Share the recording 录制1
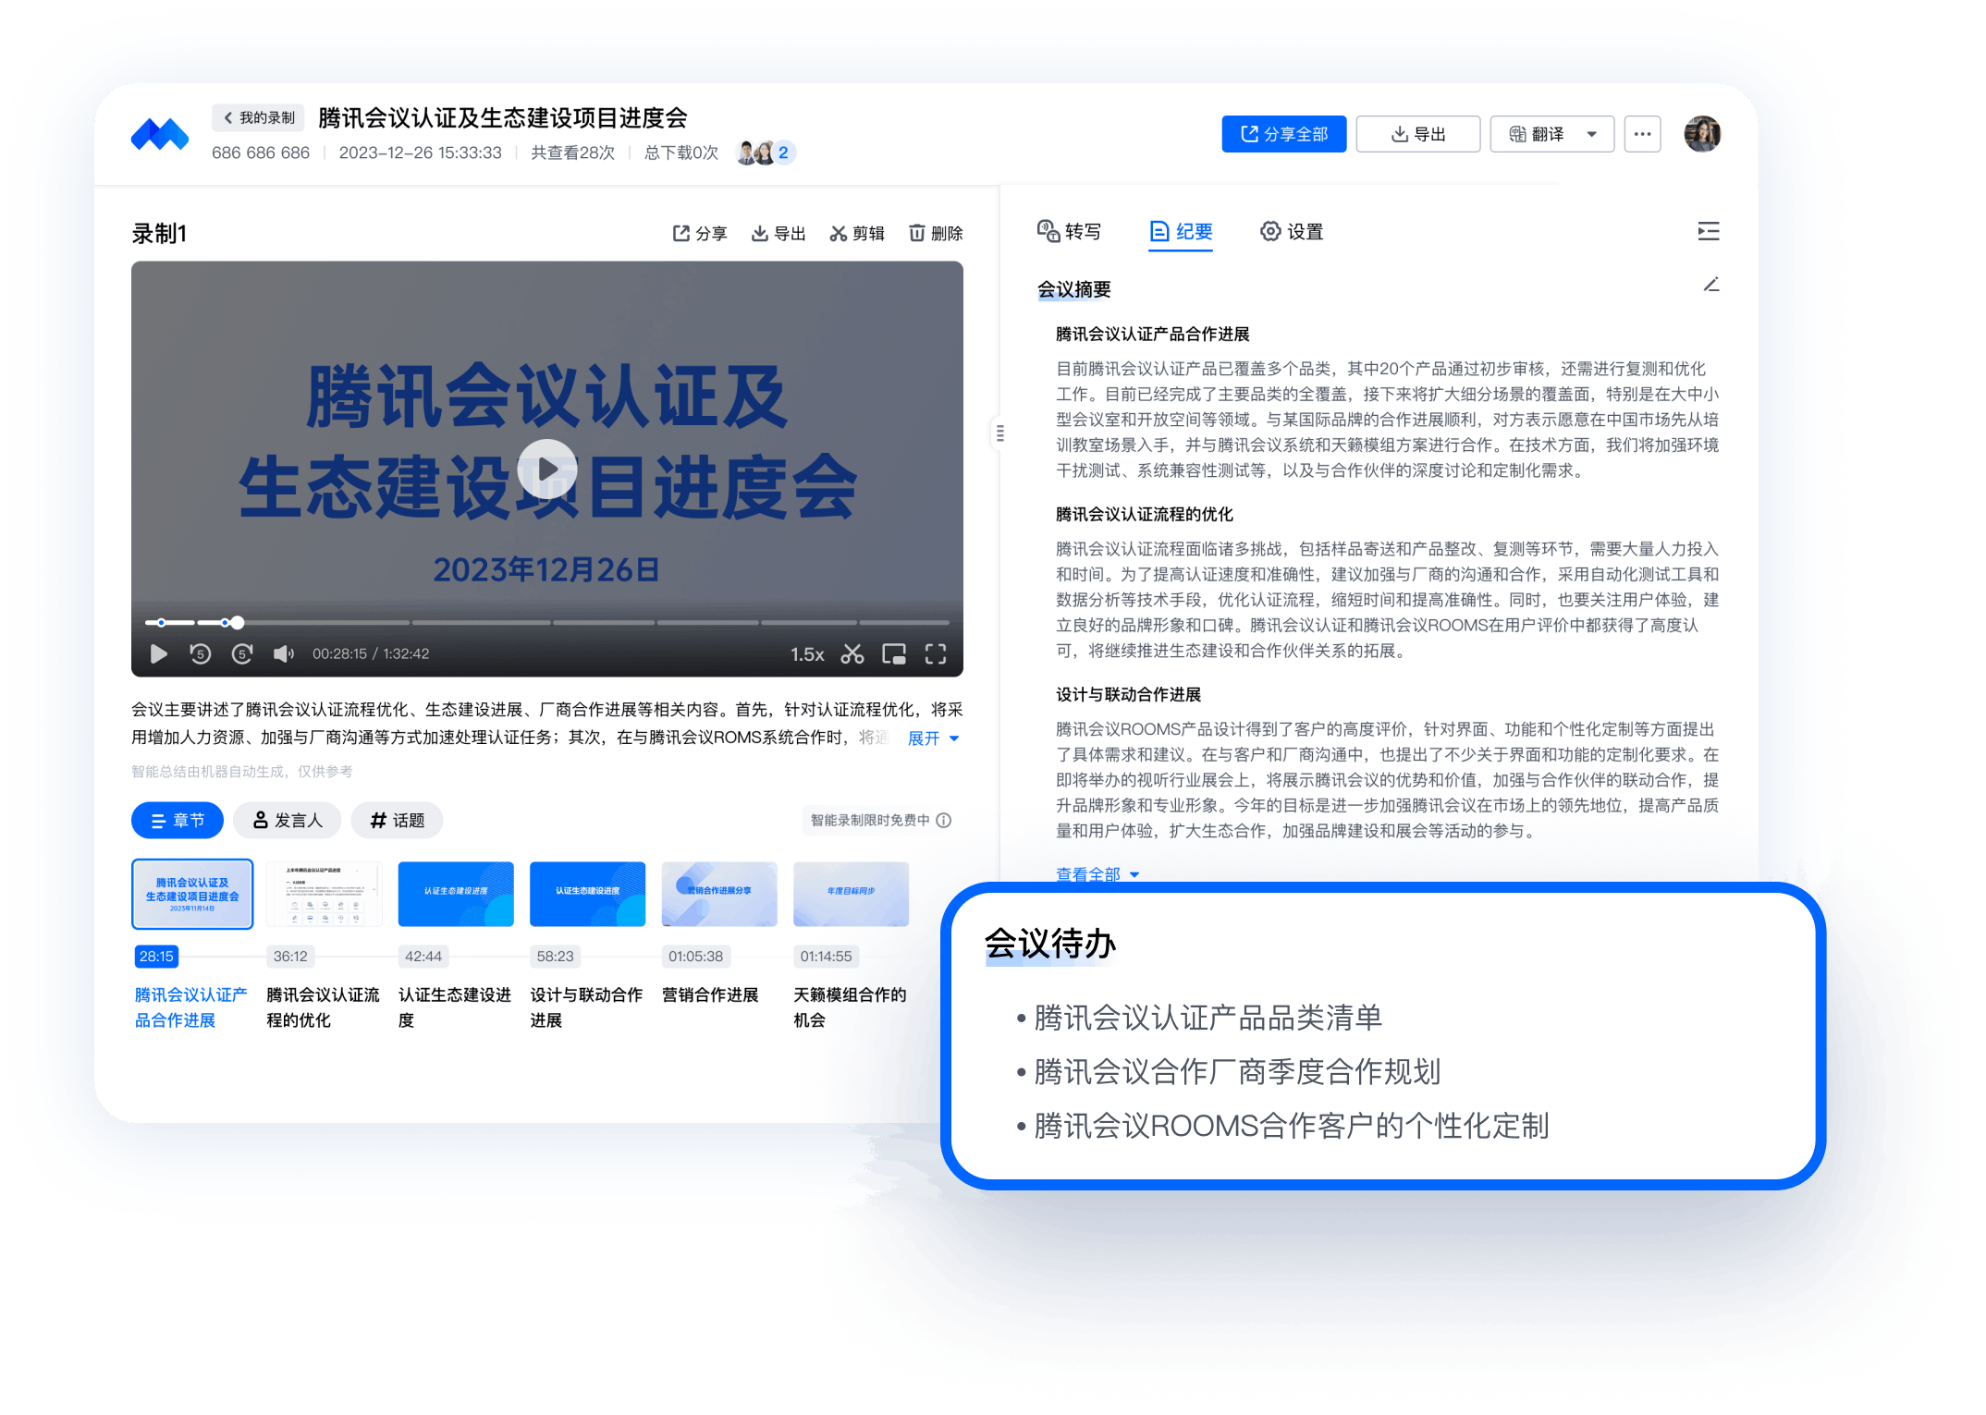Screen dimensions: 1986x1415 click(699, 233)
